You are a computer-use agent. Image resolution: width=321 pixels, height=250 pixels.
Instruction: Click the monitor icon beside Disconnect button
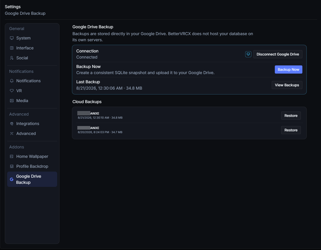click(248, 54)
